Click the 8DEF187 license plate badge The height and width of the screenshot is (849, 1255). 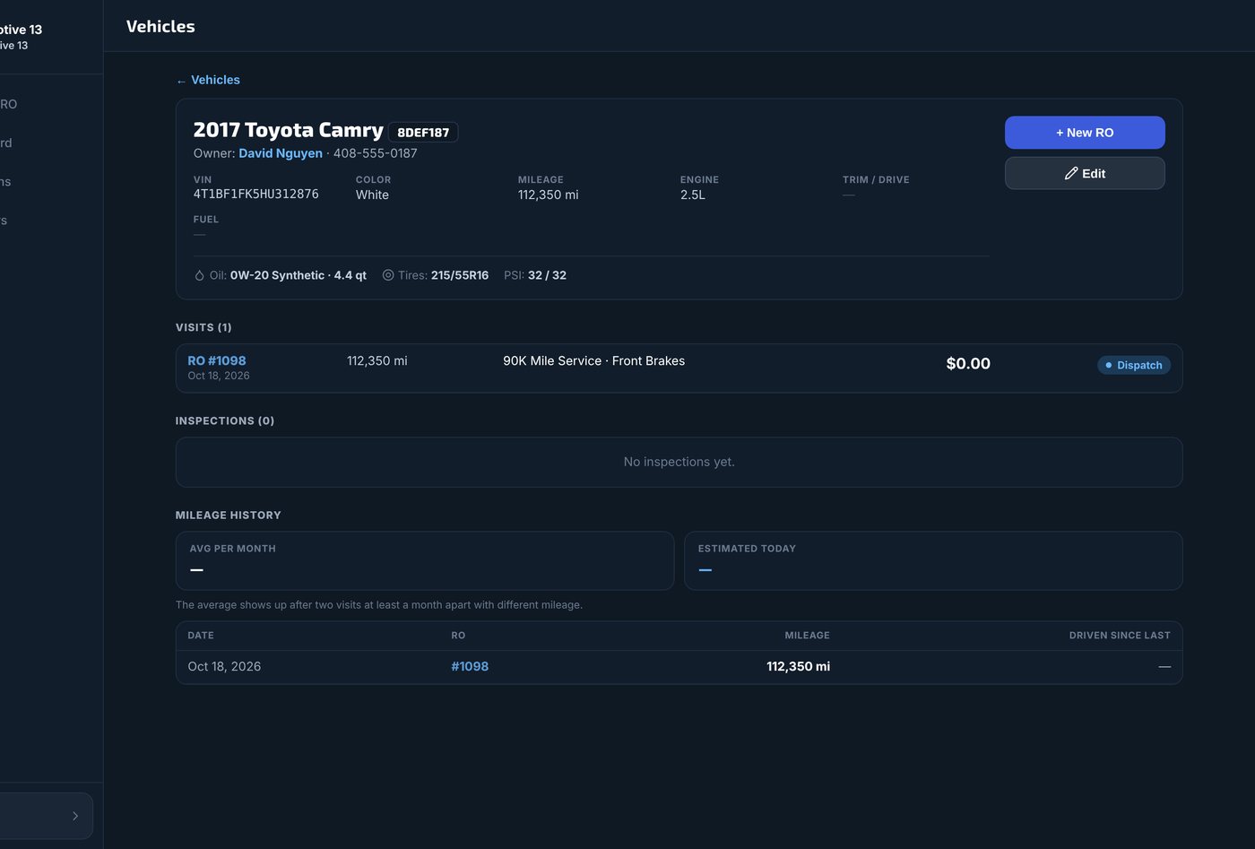423,133
